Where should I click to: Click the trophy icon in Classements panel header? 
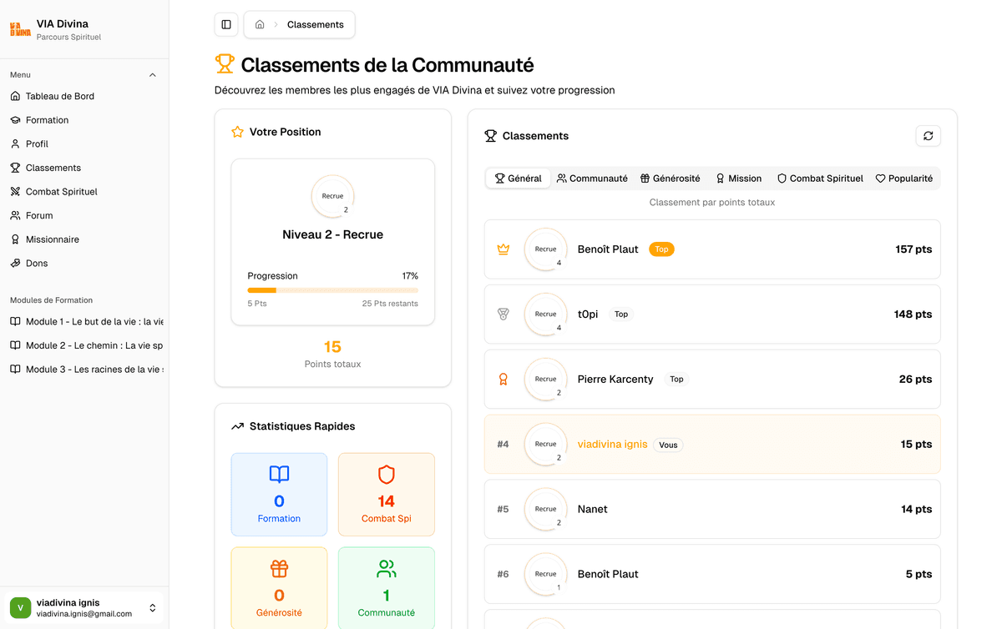tap(491, 136)
